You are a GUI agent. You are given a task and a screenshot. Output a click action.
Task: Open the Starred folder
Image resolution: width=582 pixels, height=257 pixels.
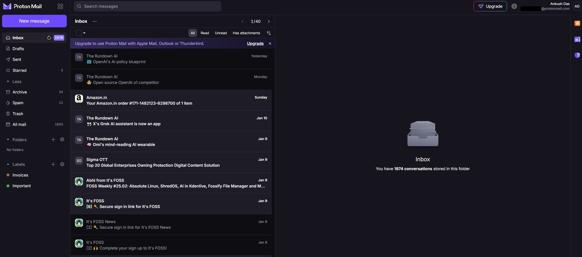coord(34,70)
